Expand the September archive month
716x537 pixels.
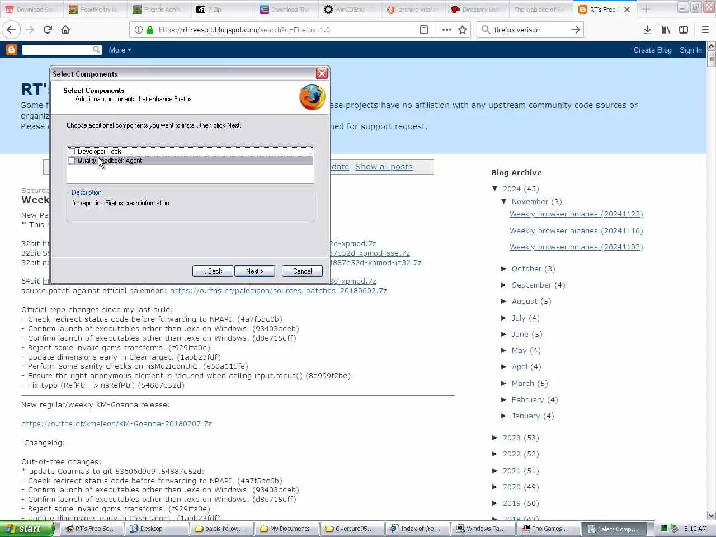point(504,285)
